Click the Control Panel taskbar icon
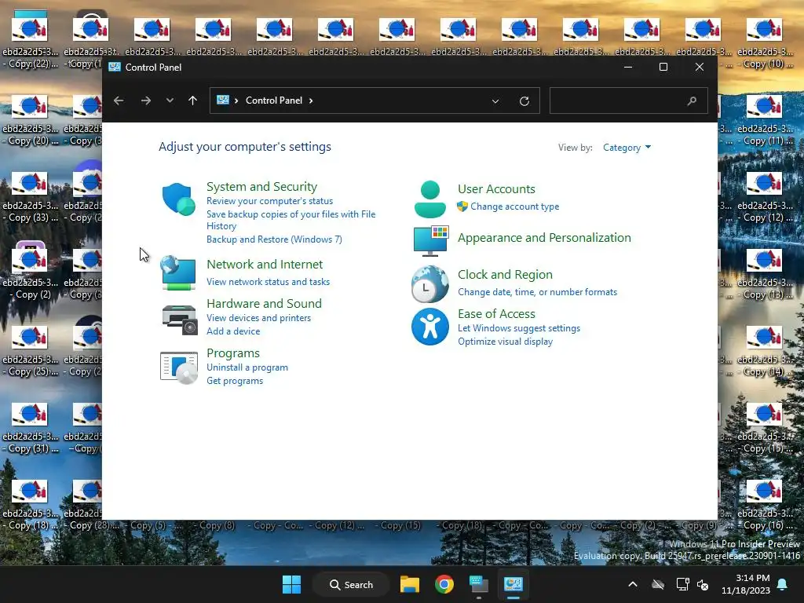Screen dimensions: 804x603 [x=513, y=584]
